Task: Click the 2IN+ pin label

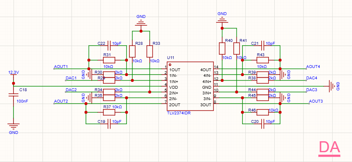Action: pyautogui.click(x=174, y=93)
